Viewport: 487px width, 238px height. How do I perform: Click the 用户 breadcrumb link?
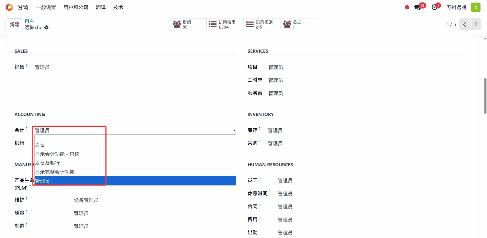coord(29,21)
